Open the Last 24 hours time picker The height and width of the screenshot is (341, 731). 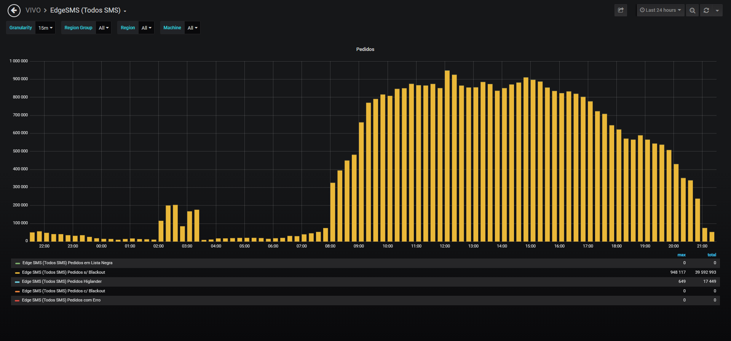[x=661, y=10]
